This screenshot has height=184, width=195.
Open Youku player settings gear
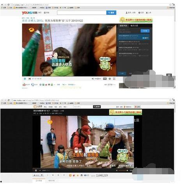[x=110, y=79]
